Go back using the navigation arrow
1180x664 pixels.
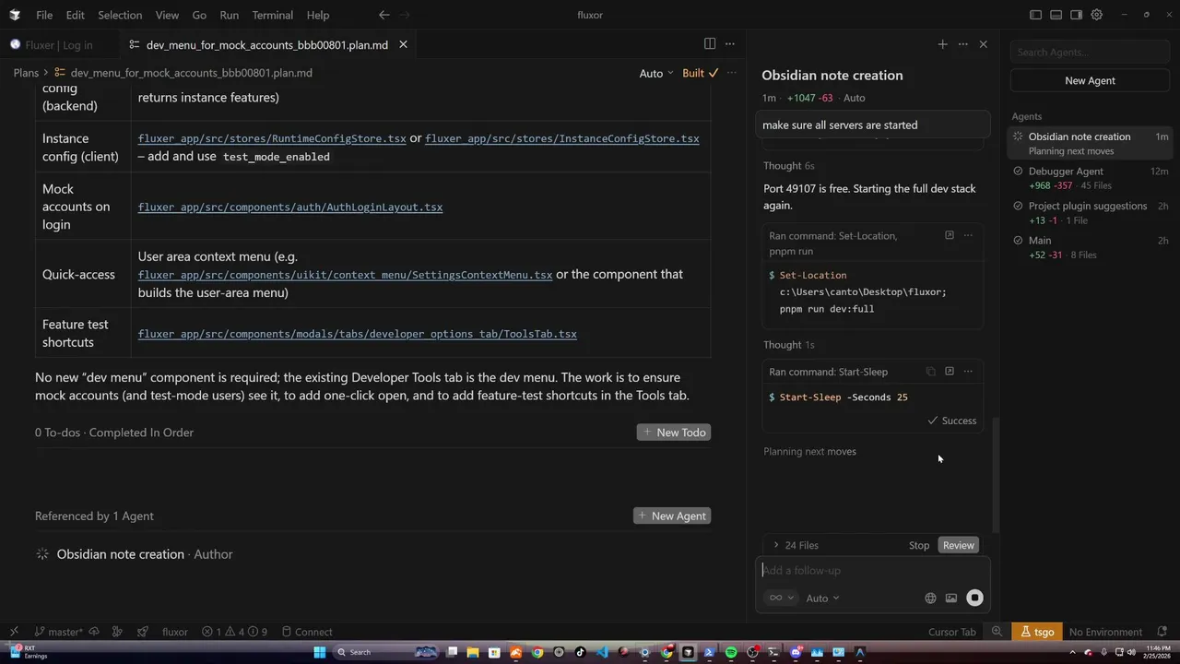384,15
